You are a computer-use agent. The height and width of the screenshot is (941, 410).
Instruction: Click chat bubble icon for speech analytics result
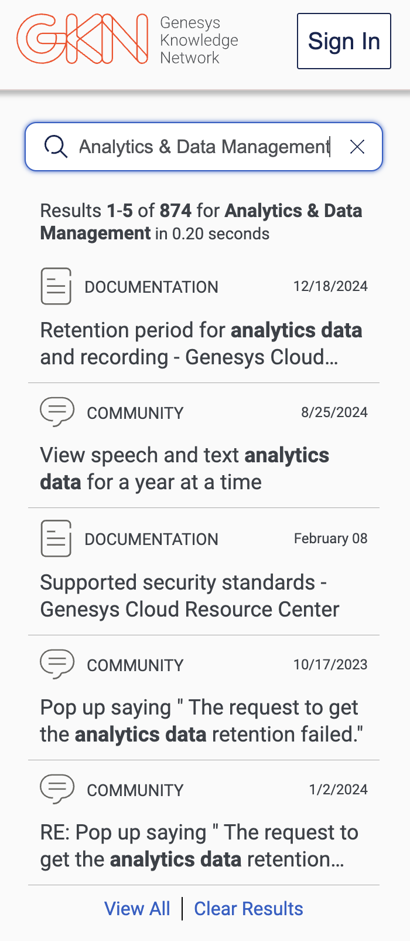57,411
